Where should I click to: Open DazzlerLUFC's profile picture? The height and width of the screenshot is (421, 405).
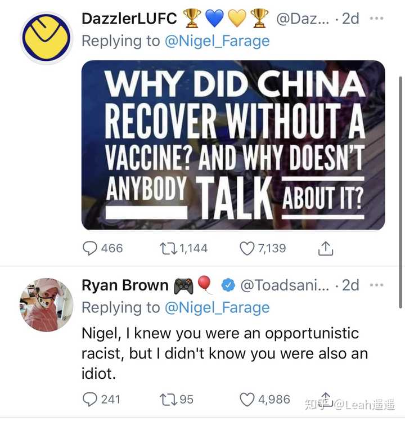46,38
